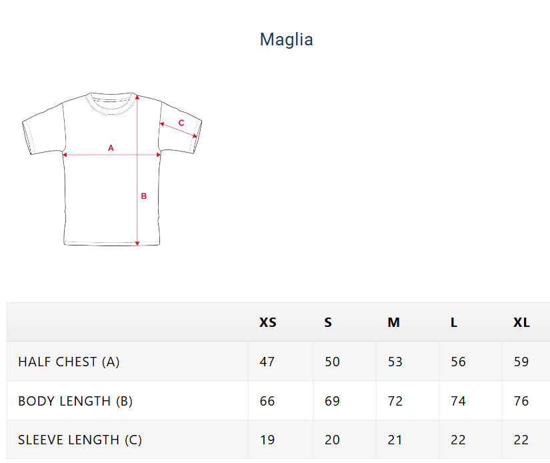The width and height of the screenshot is (550, 463).
Task: Click the sleeve length value 19 for XS
Action: 267,440
